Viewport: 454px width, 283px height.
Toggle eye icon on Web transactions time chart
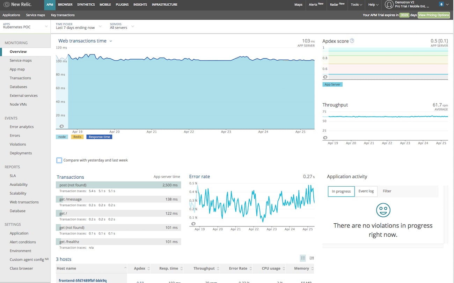tap(62, 126)
